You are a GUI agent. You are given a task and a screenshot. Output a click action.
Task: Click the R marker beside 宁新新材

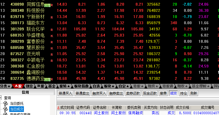[52, 17]
